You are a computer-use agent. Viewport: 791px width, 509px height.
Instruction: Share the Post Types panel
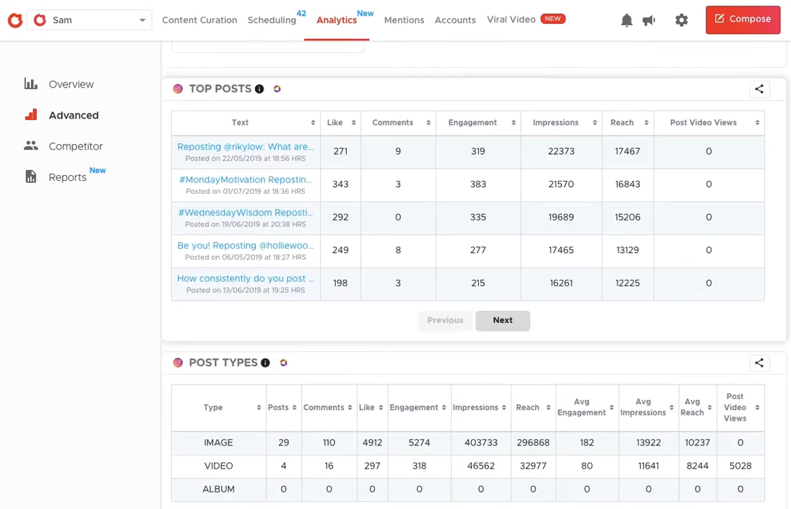coord(759,363)
